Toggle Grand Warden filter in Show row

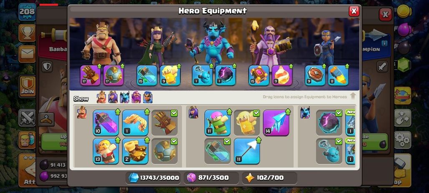coord(136,97)
